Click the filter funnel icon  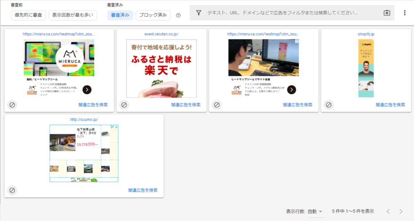tap(198, 13)
